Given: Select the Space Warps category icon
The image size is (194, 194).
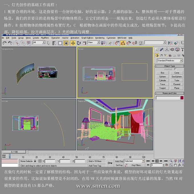Looking at the screenshot, I should click(x=179, y=56).
